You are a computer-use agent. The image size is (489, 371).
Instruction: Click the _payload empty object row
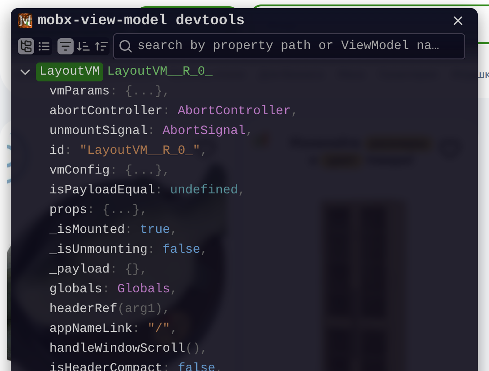point(97,269)
